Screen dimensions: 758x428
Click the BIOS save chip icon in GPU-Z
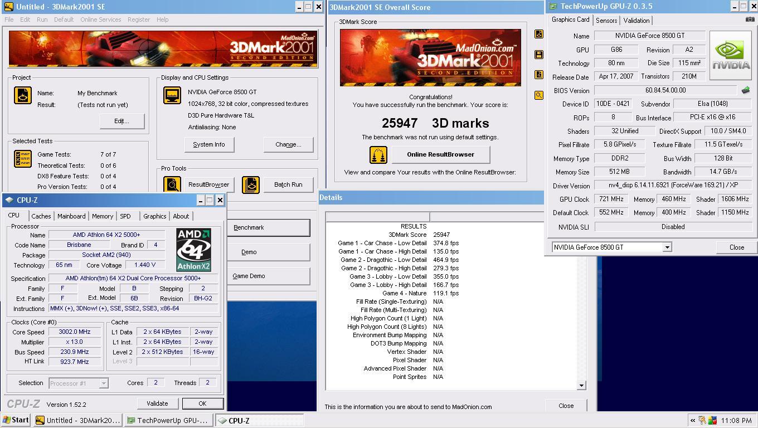(746, 90)
